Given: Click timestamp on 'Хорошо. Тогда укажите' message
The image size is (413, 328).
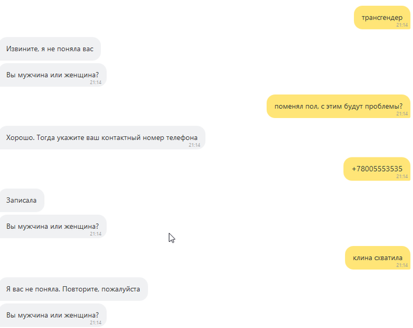Looking at the screenshot, I should coord(194,145).
